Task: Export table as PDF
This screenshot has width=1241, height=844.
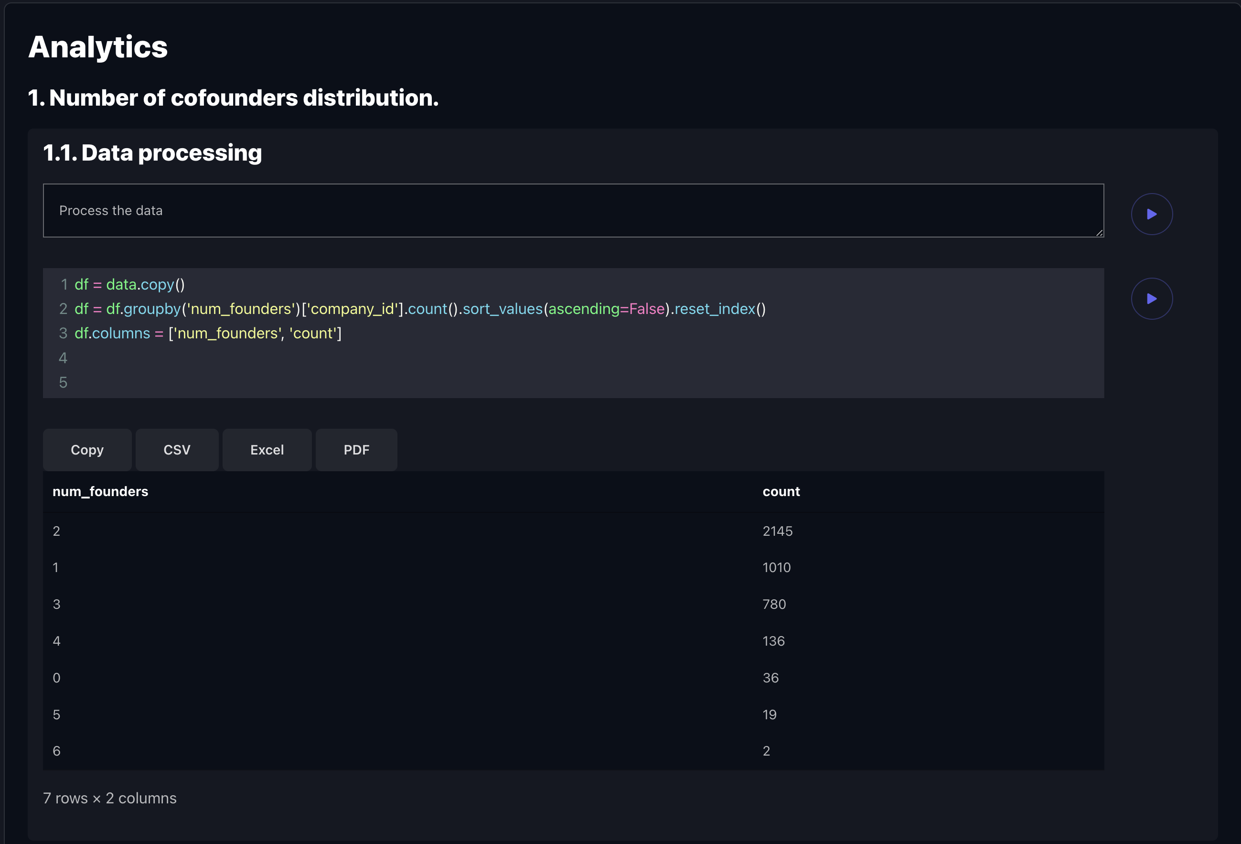Action: (356, 450)
